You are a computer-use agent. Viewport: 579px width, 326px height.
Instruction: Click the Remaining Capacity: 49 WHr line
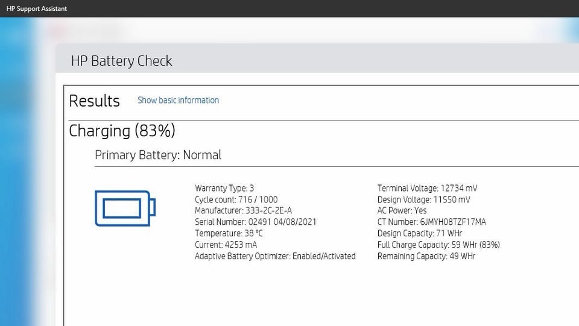pyautogui.click(x=426, y=256)
